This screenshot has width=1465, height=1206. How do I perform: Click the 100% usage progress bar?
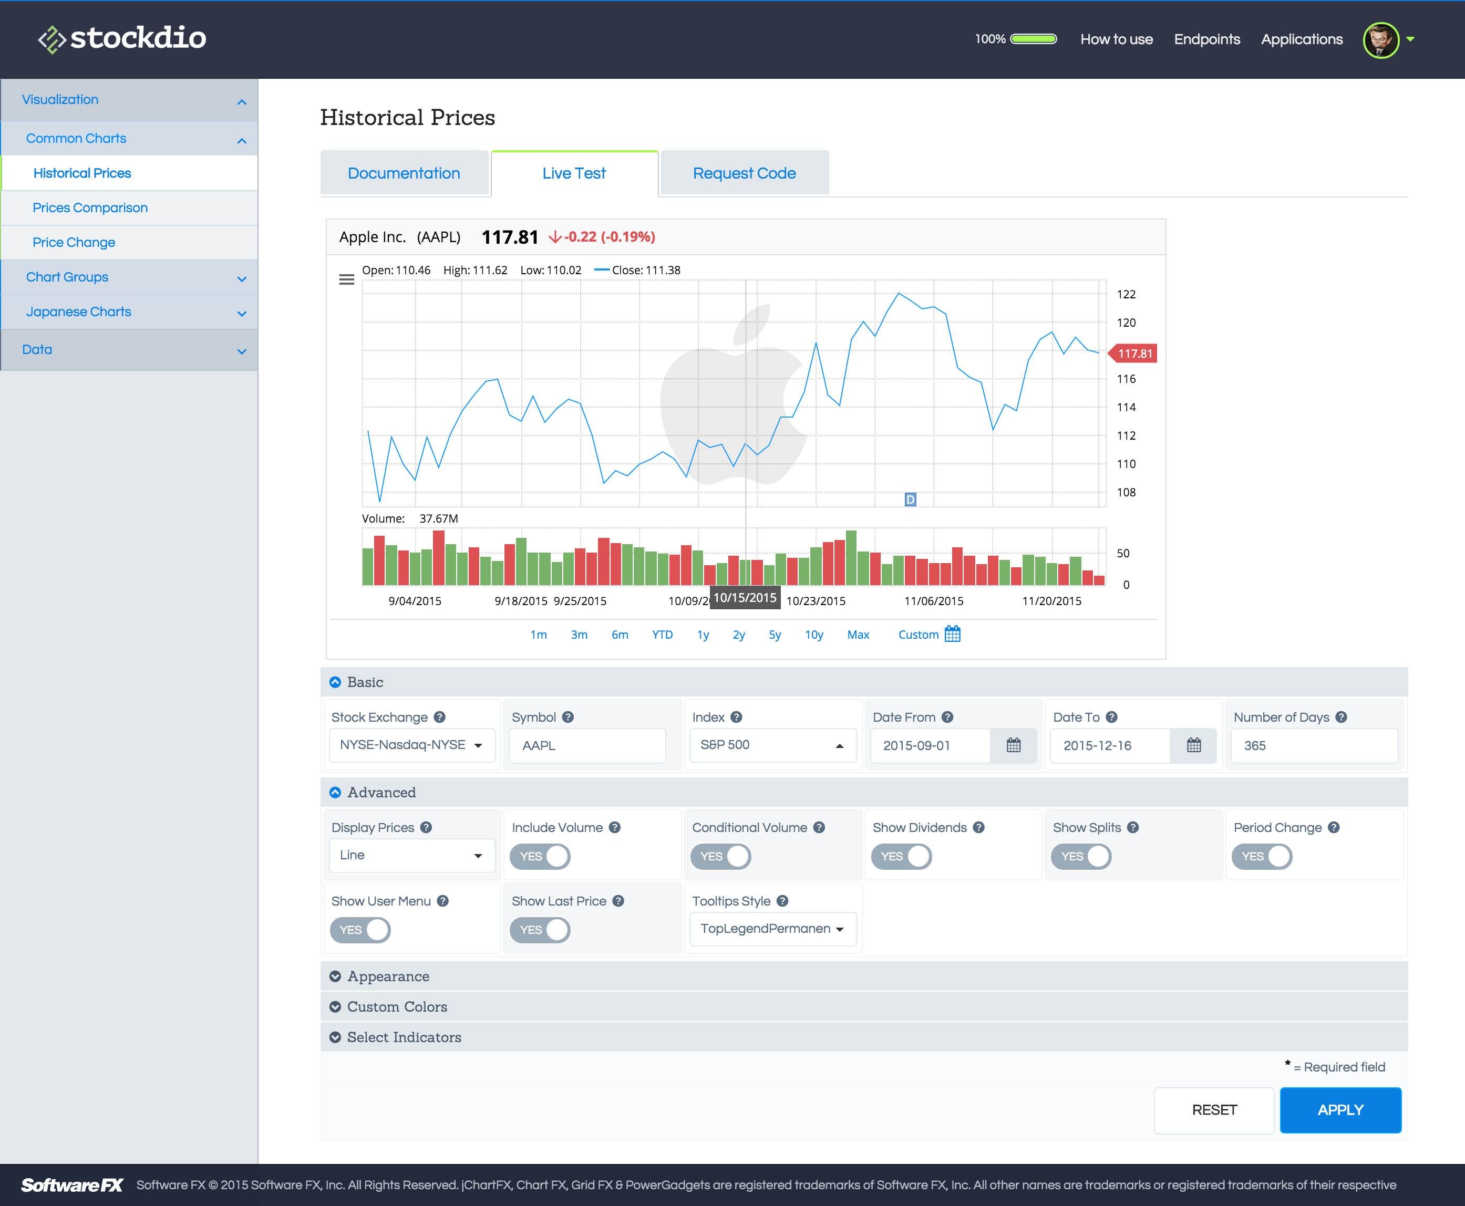pos(1034,39)
